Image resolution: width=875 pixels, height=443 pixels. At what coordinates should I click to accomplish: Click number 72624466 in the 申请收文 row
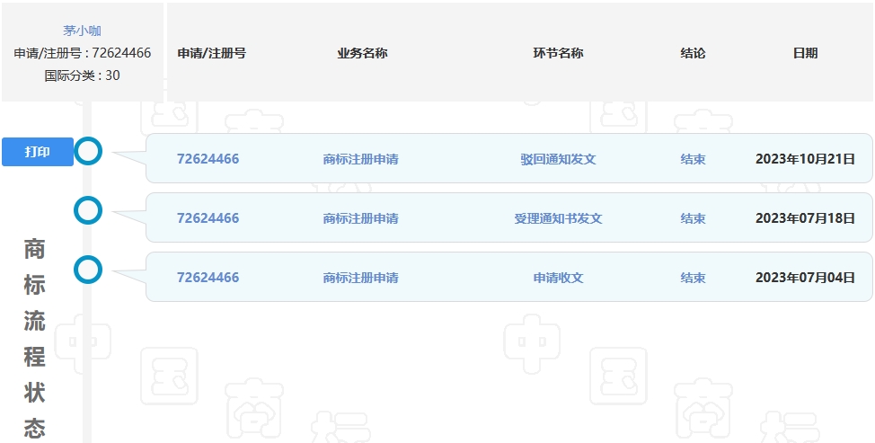tap(208, 278)
